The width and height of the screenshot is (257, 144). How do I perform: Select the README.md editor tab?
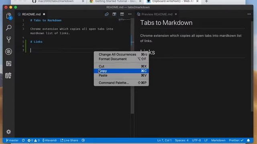[31, 14]
